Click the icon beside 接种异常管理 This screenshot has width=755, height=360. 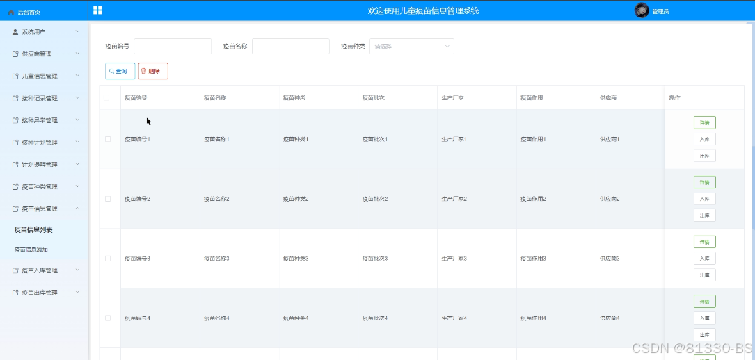15,120
